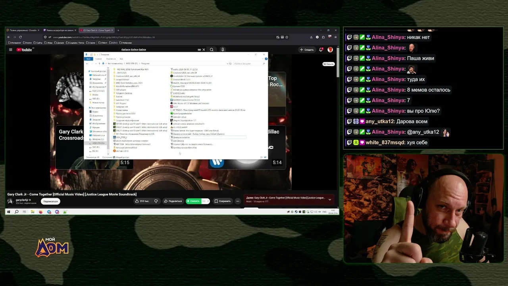Open the garyclarkjr channel name link

23,200
